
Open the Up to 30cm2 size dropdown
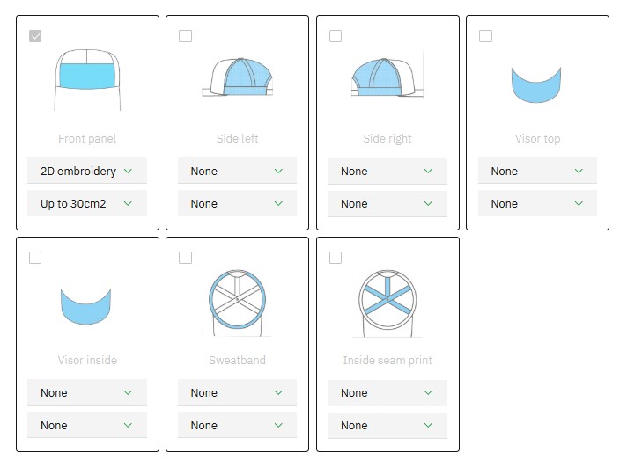[x=87, y=203]
